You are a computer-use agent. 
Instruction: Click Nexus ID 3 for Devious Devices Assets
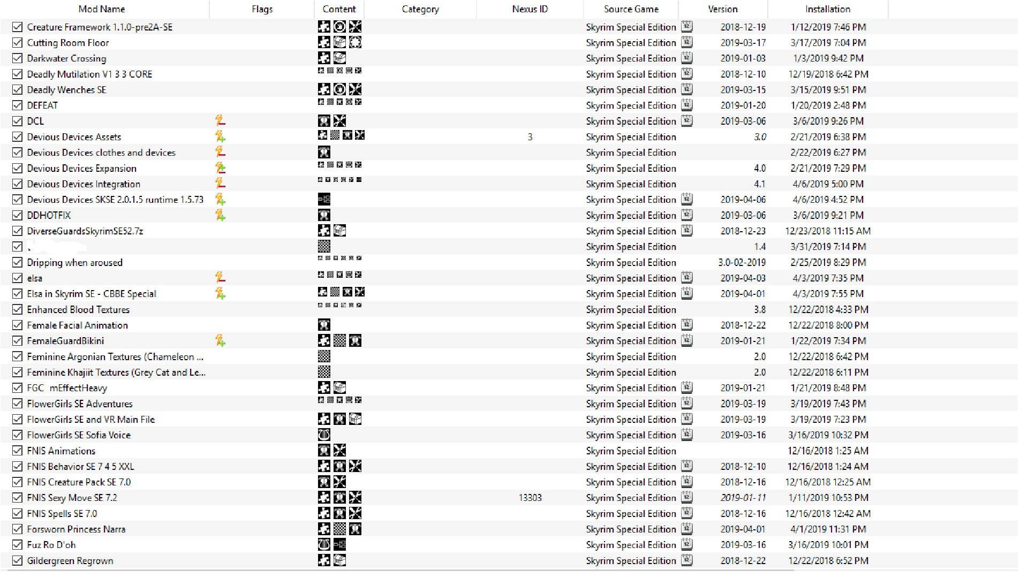point(530,137)
